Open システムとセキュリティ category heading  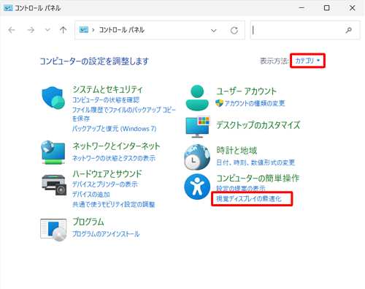[107, 89]
